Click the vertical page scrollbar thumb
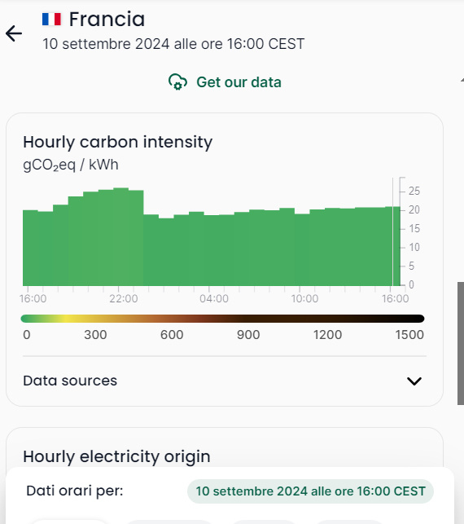This screenshot has height=524, width=464. click(461, 344)
